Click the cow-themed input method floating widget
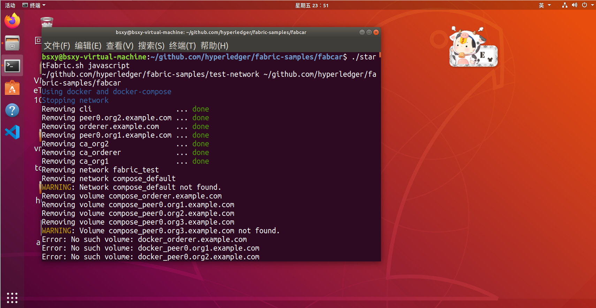596x308 pixels. pos(473,47)
